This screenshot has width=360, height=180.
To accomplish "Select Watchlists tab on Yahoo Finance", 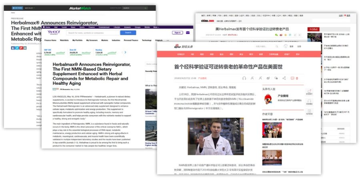I will [64, 40].
